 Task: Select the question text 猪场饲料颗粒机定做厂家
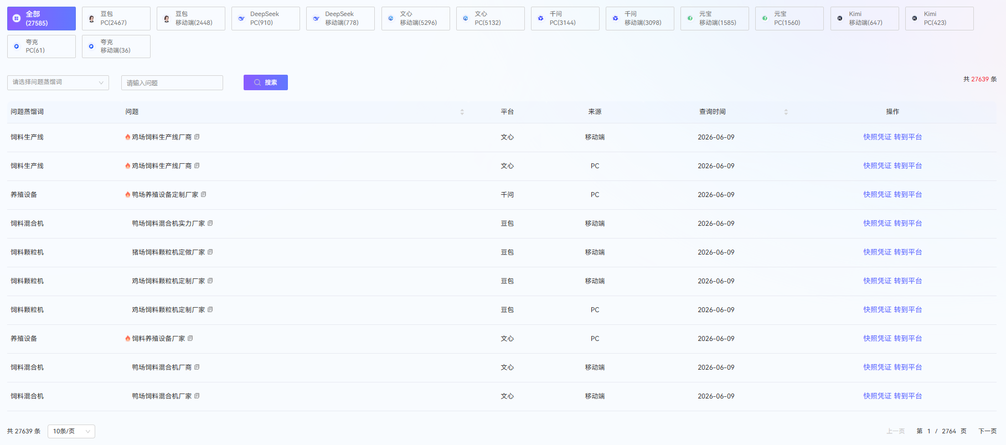(168, 252)
